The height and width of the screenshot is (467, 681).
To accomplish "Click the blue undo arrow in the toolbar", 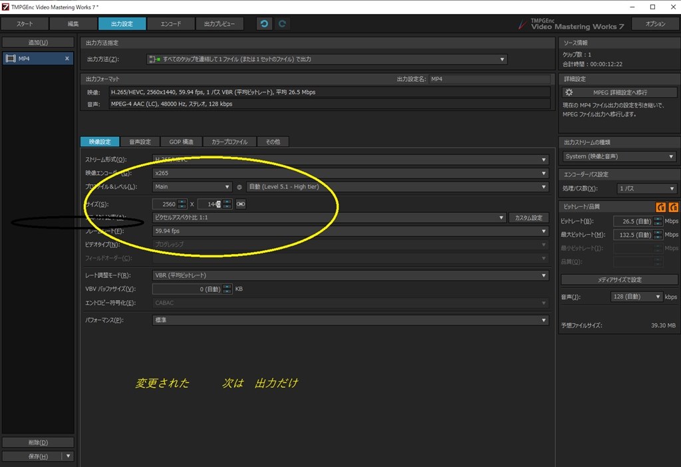I will 263,23.
